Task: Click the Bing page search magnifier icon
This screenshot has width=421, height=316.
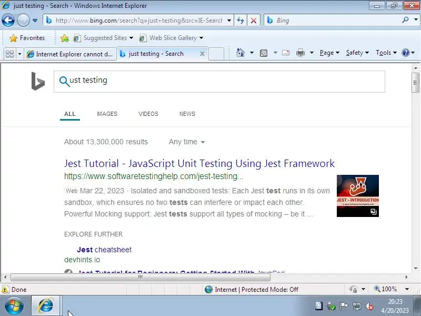Action: [x=64, y=81]
